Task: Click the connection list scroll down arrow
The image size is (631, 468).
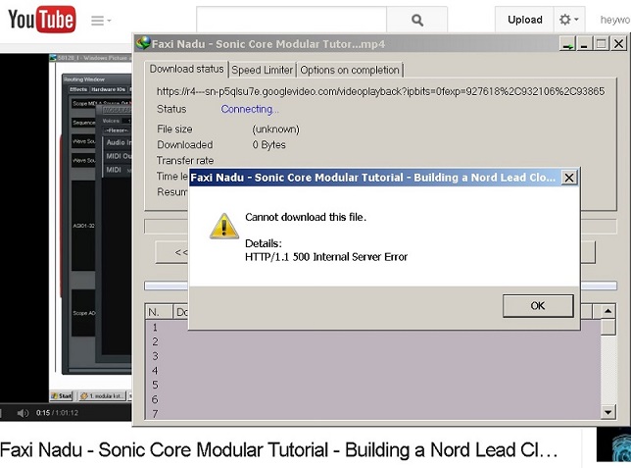Action: point(608,412)
